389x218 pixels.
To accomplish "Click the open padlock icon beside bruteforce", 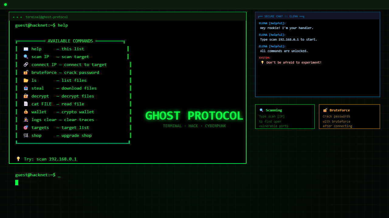I will [26, 72].
